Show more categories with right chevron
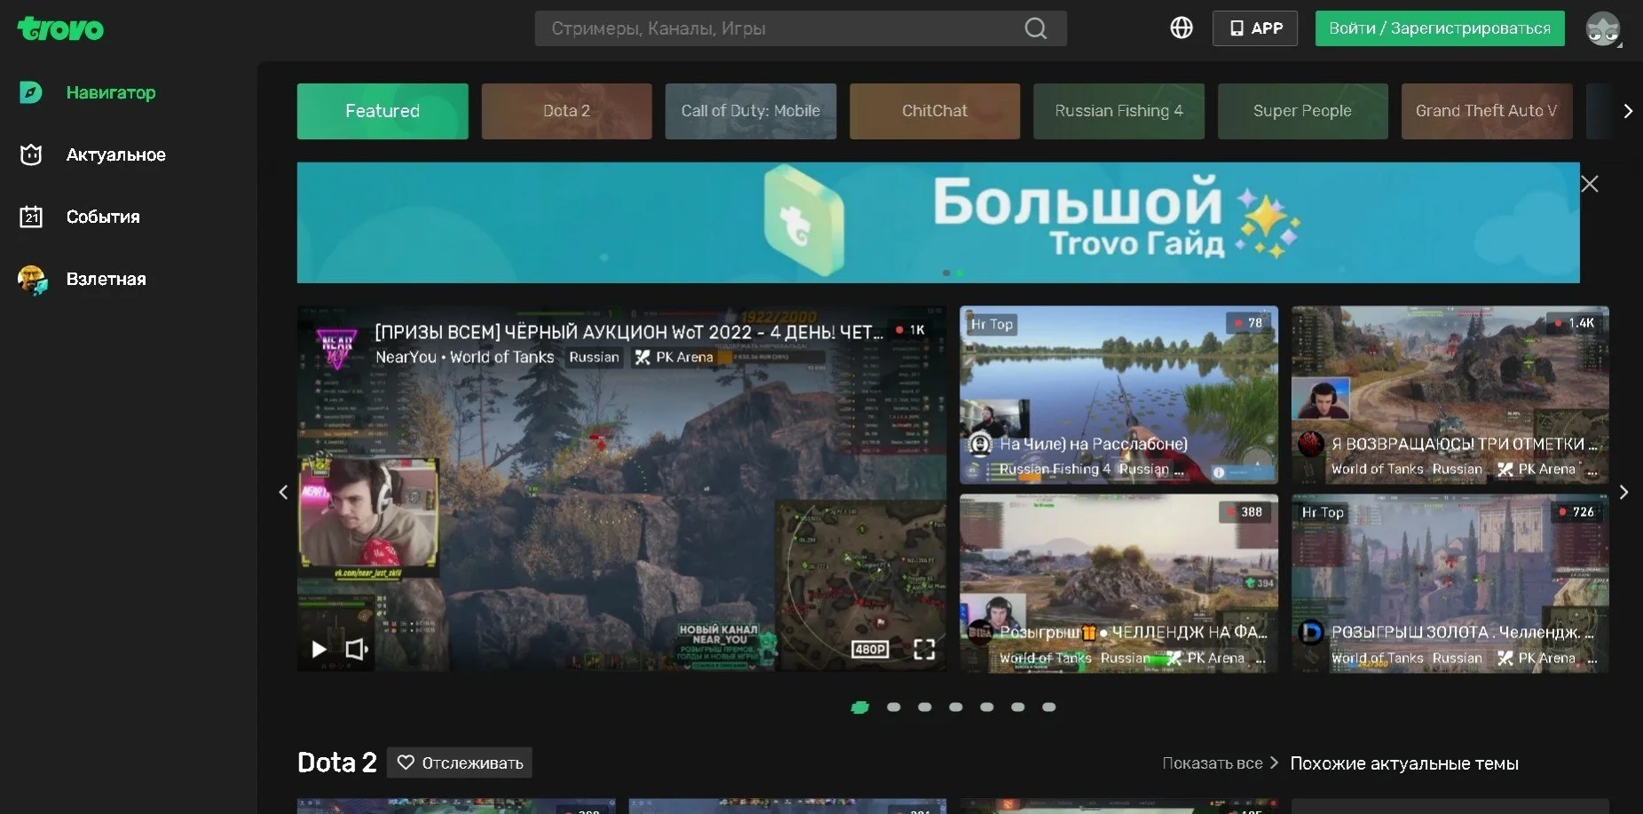 1627,111
